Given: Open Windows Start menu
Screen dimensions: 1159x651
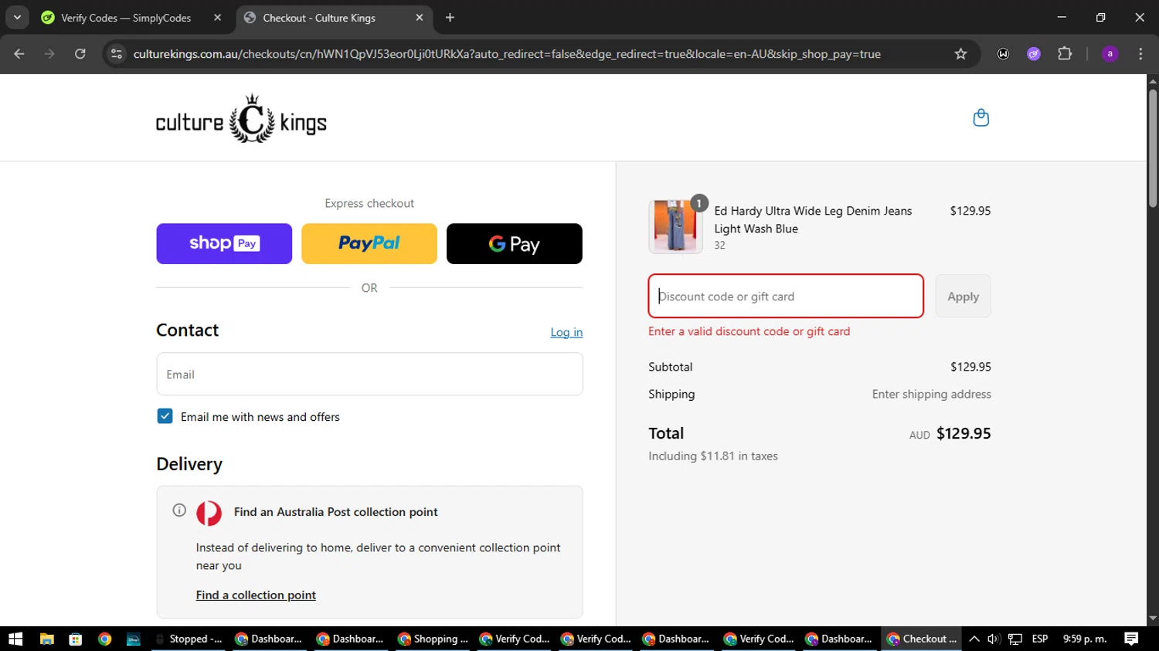Looking at the screenshot, I should pos(15,639).
